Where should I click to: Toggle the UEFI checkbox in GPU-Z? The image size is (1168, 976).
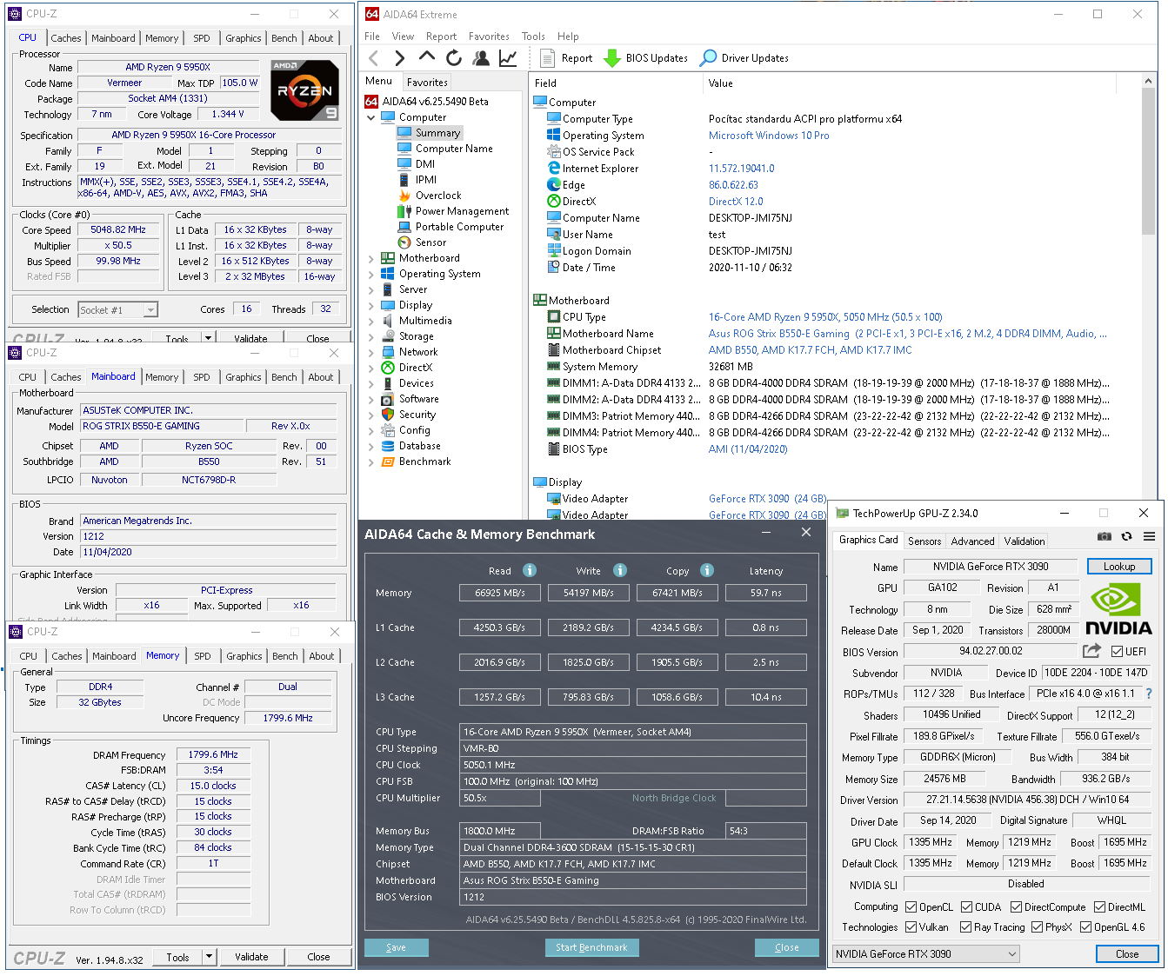pos(1117,652)
